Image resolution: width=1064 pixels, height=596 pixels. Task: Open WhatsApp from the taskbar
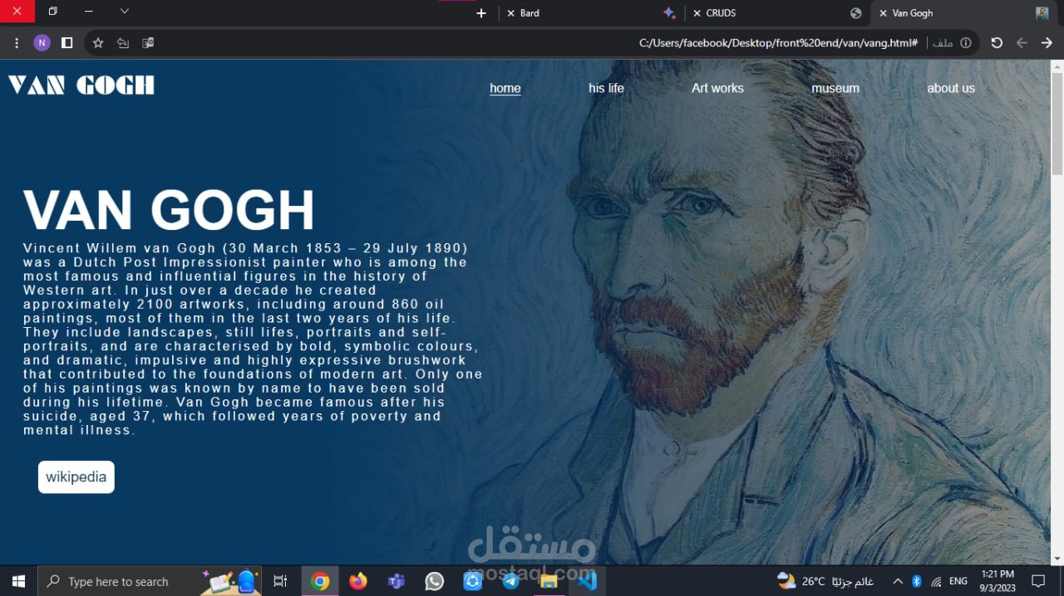[x=435, y=581]
